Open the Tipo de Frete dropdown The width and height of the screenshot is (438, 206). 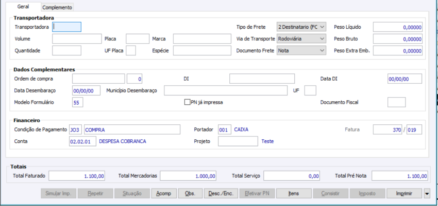tap(301, 27)
